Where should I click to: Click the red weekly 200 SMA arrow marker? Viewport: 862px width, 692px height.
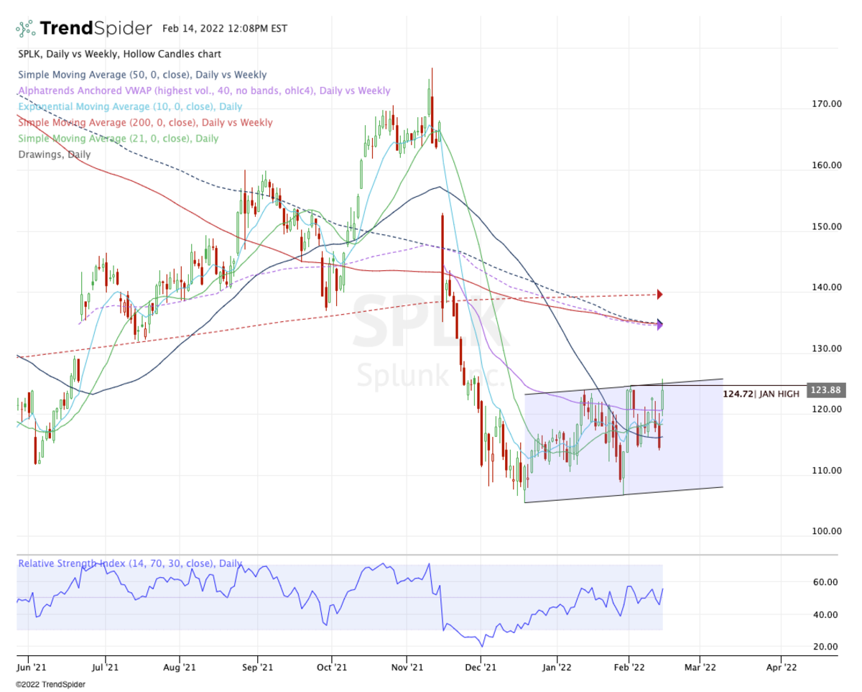click(x=659, y=294)
